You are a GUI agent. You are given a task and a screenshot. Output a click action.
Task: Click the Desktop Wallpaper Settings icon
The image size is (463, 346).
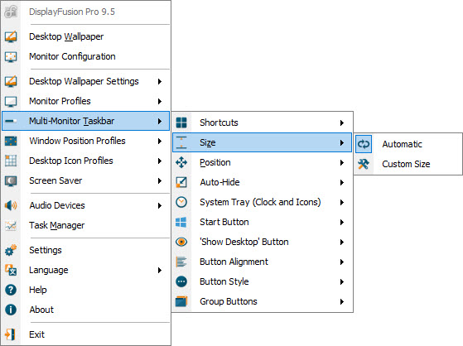coord(11,81)
